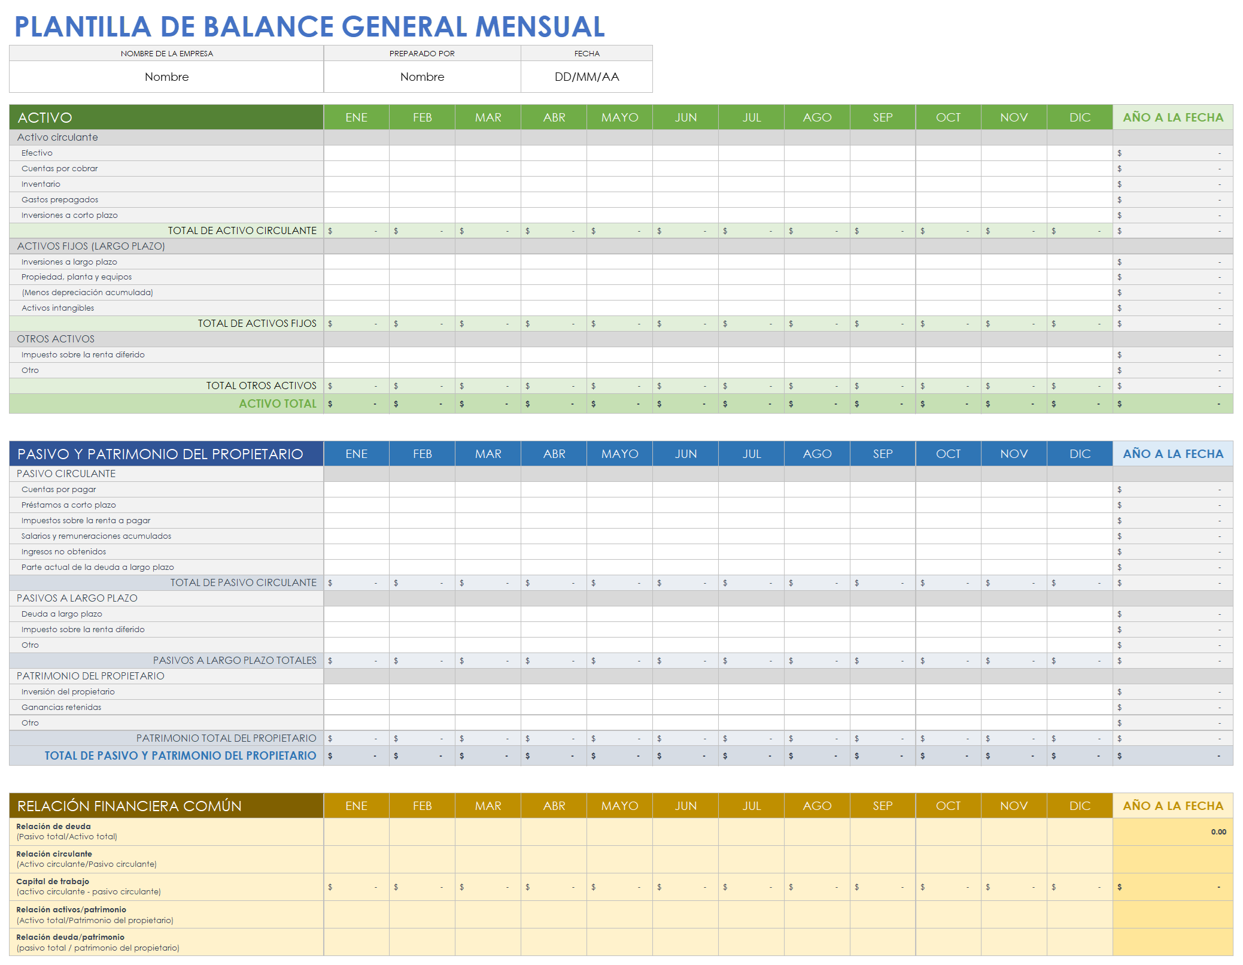Click the MAYO column header in ACTIVO table
Image resolution: width=1243 pixels, height=965 pixels.
(x=619, y=117)
